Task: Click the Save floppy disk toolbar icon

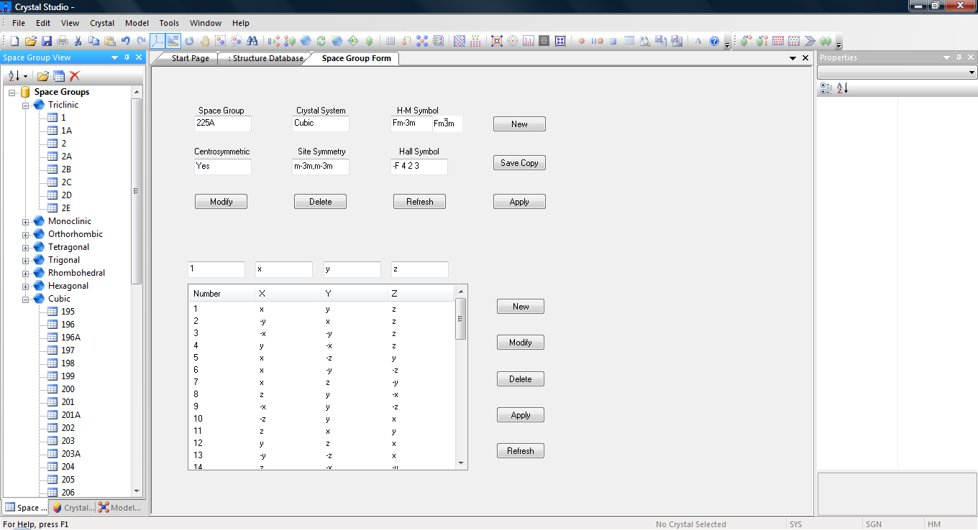Action: coord(46,41)
